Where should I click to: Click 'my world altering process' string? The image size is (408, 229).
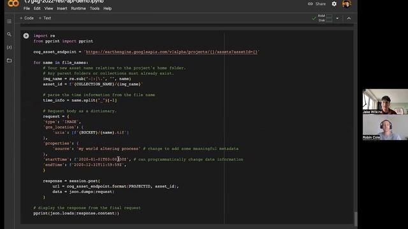[x=108, y=149]
